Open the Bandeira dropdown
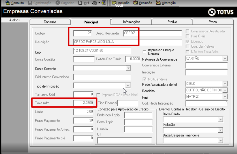This screenshot has height=154, width=237. click(x=225, y=90)
